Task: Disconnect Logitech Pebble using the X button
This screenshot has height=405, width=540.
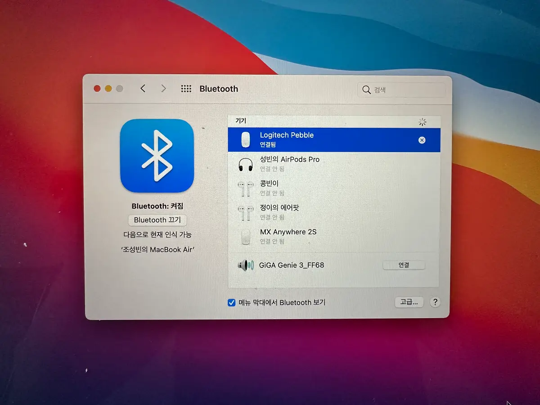Action: 422,140
